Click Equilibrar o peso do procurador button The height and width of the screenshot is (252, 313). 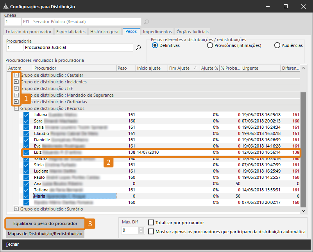45,224
